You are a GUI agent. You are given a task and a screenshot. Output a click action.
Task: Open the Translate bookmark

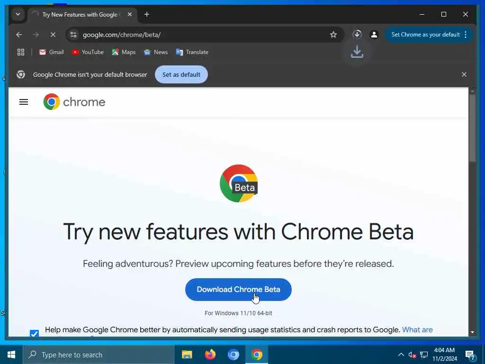point(192,52)
